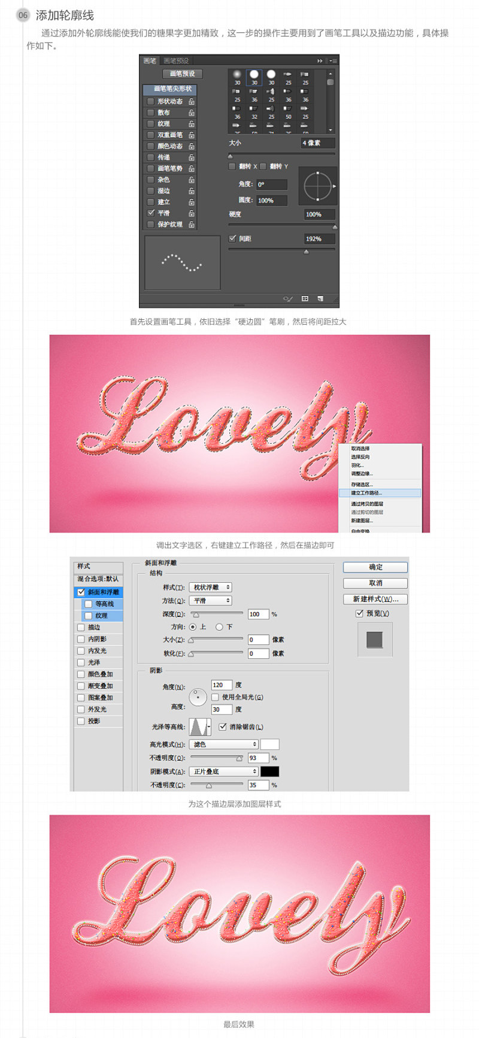The height and width of the screenshot is (1038, 479).
Task: Select the soft round 30 brush tip
Action: point(237,77)
